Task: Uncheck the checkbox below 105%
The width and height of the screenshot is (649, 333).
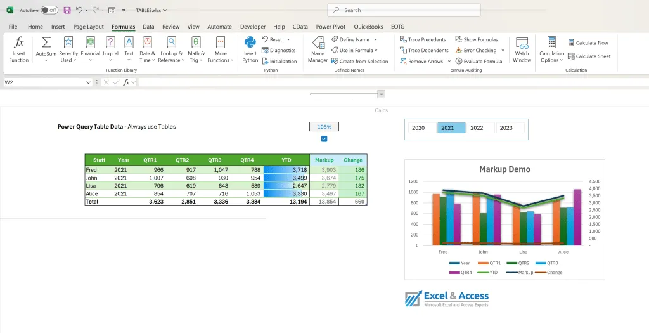Action: pos(324,139)
